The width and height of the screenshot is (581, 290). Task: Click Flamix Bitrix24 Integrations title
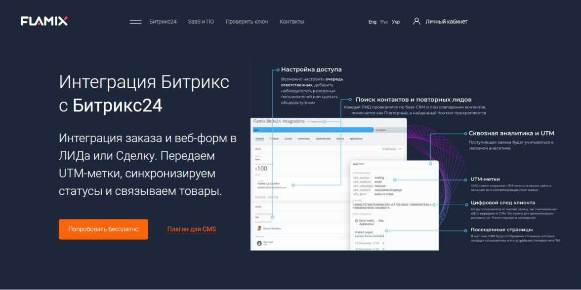point(279,121)
